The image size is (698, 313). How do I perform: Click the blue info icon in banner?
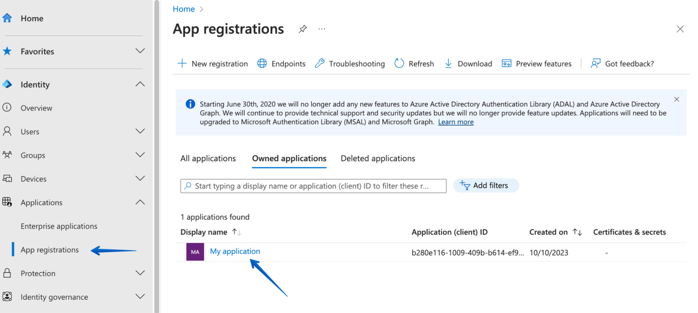(190, 104)
